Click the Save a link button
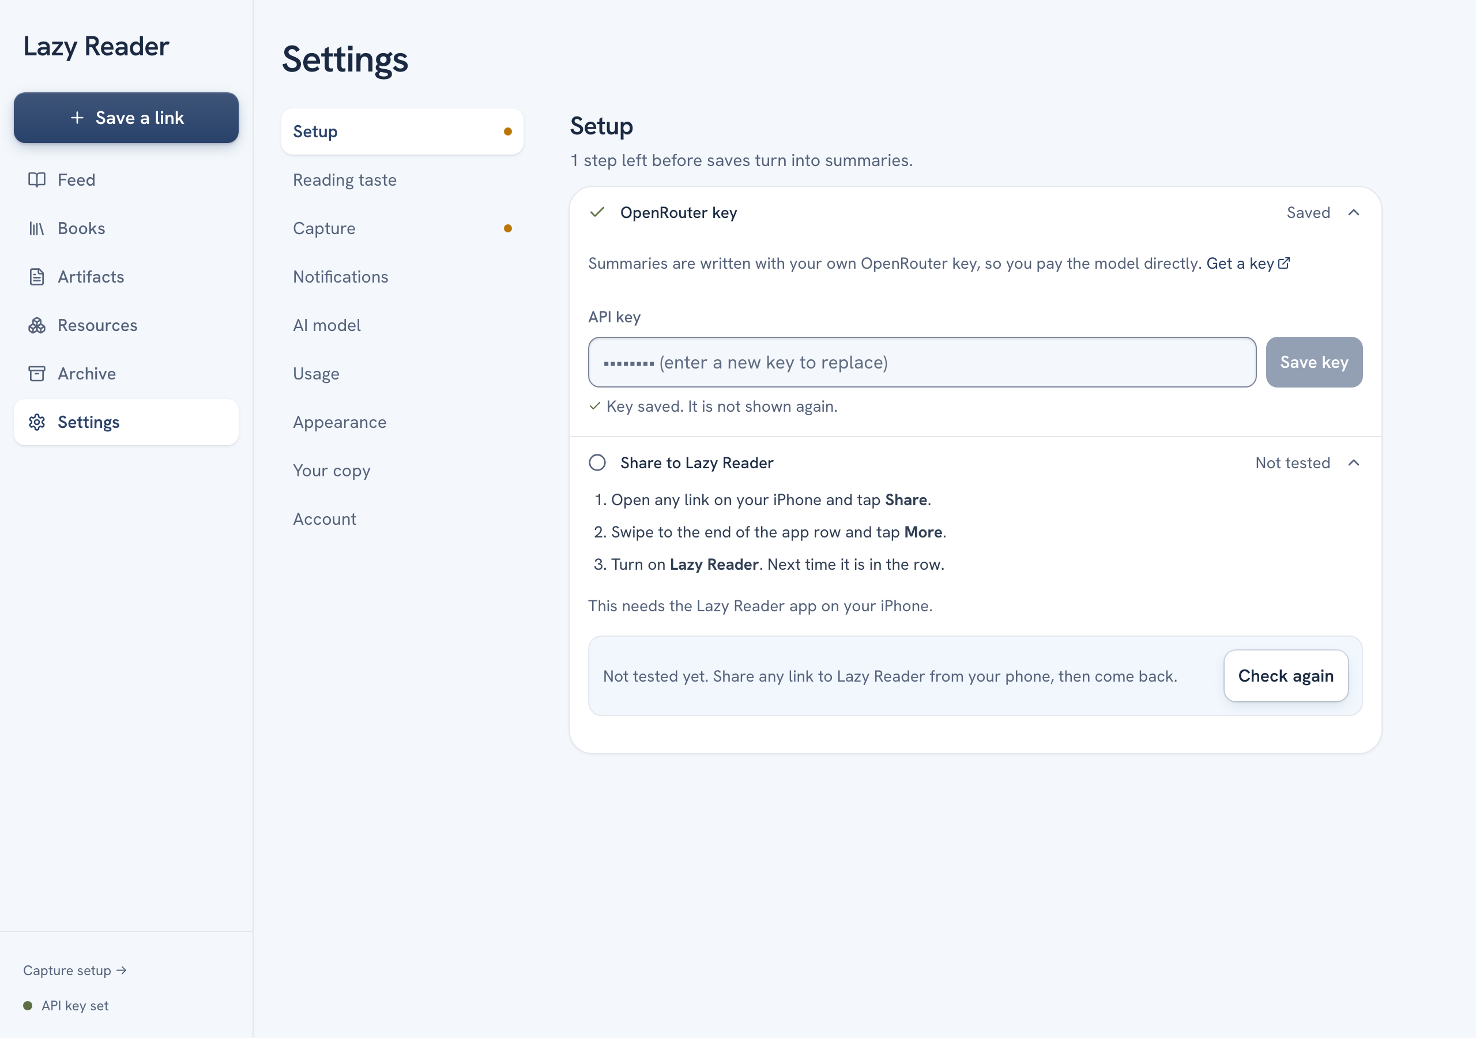Viewport: 1476px width, 1038px height. click(126, 118)
